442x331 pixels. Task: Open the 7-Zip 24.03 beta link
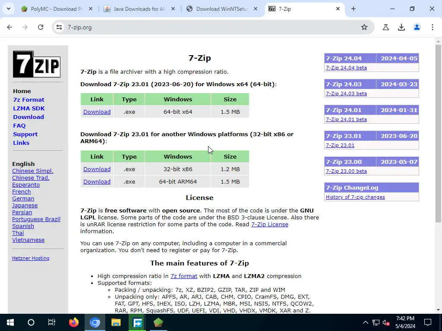pos(346,94)
